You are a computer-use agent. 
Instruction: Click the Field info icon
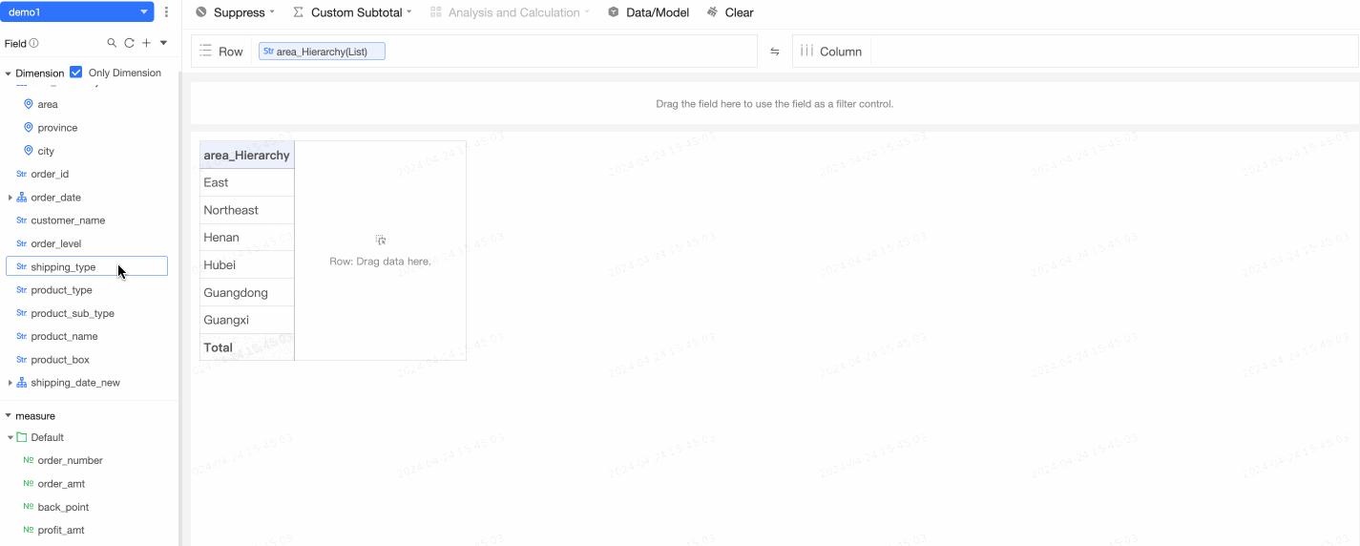click(x=34, y=43)
